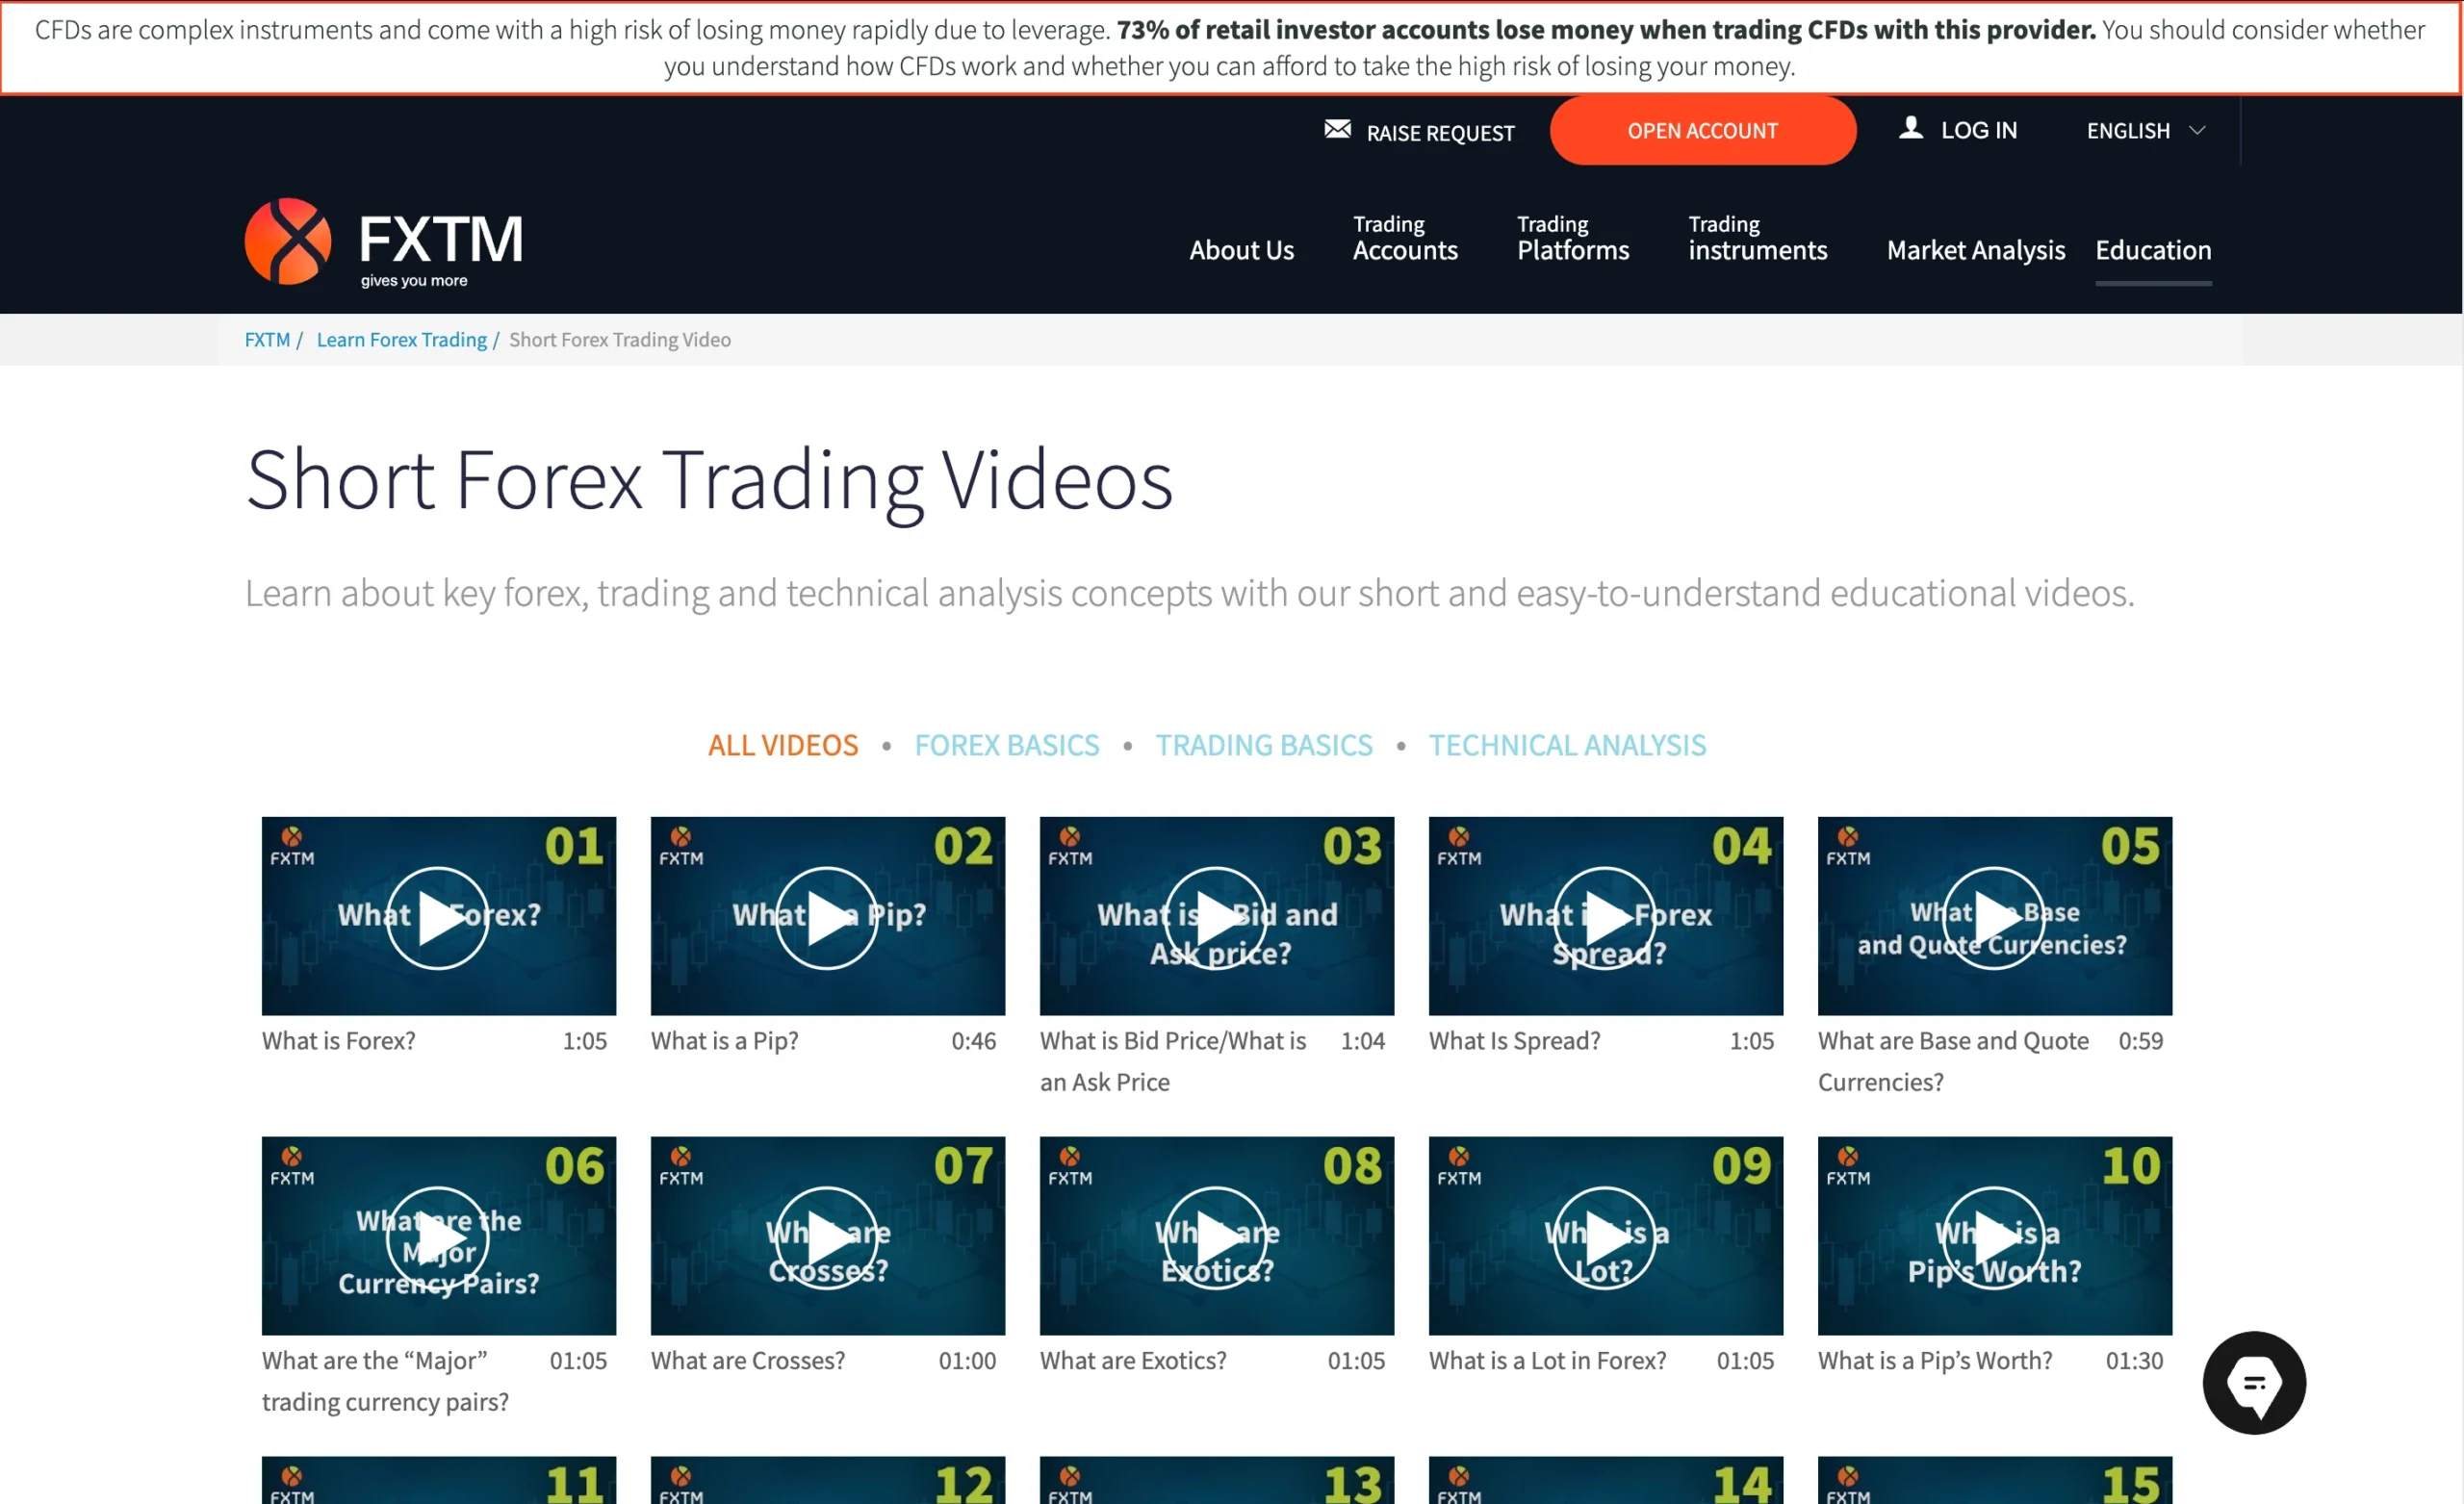Image resolution: width=2464 pixels, height=1504 pixels.
Task: Click the 01:00 duration under video 07
Action: pos(967,1361)
